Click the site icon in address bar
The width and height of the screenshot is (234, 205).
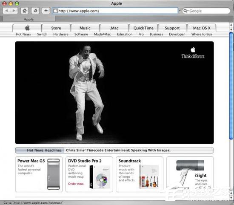click(55, 11)
